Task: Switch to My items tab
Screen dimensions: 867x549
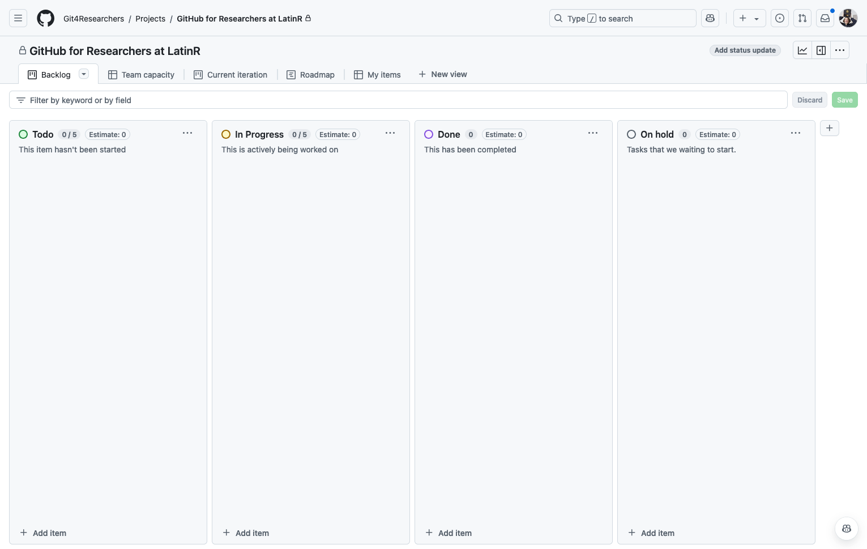Action: pyautogui.click(x=377, y=74)
